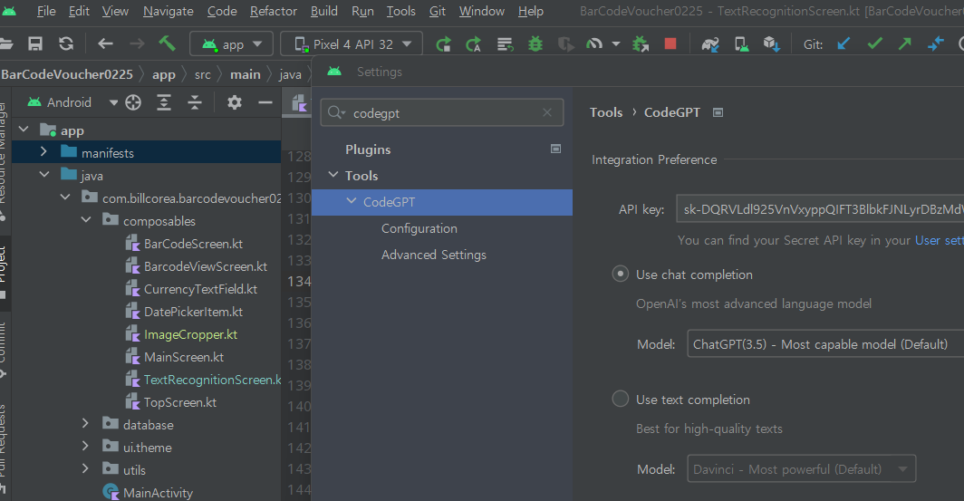Open the Navigate menu

[x=168, y=11]
